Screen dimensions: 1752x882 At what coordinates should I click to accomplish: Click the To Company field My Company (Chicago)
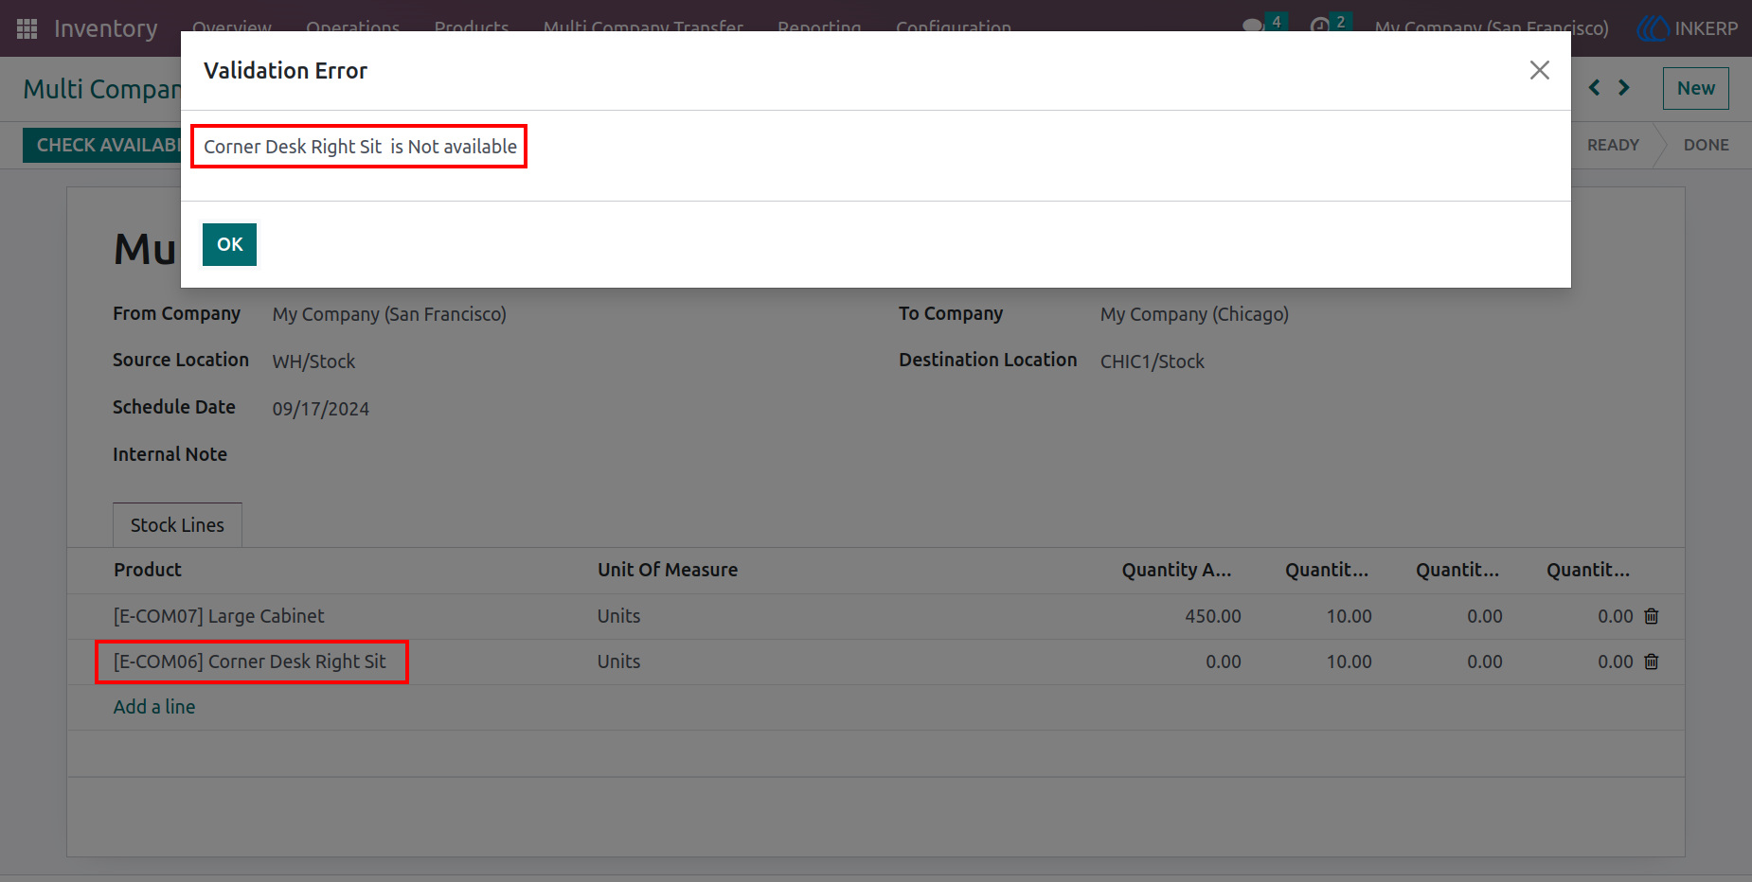coord(1194,314)
